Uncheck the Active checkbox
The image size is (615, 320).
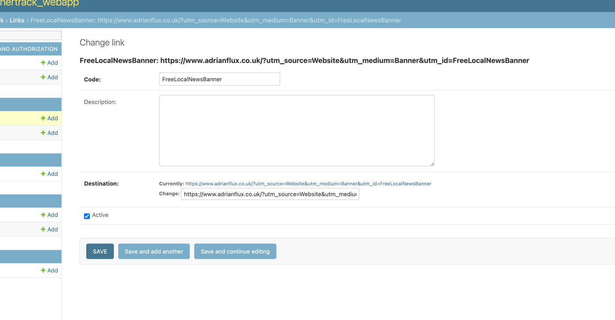pyautogui.click(x=87, y=216)
